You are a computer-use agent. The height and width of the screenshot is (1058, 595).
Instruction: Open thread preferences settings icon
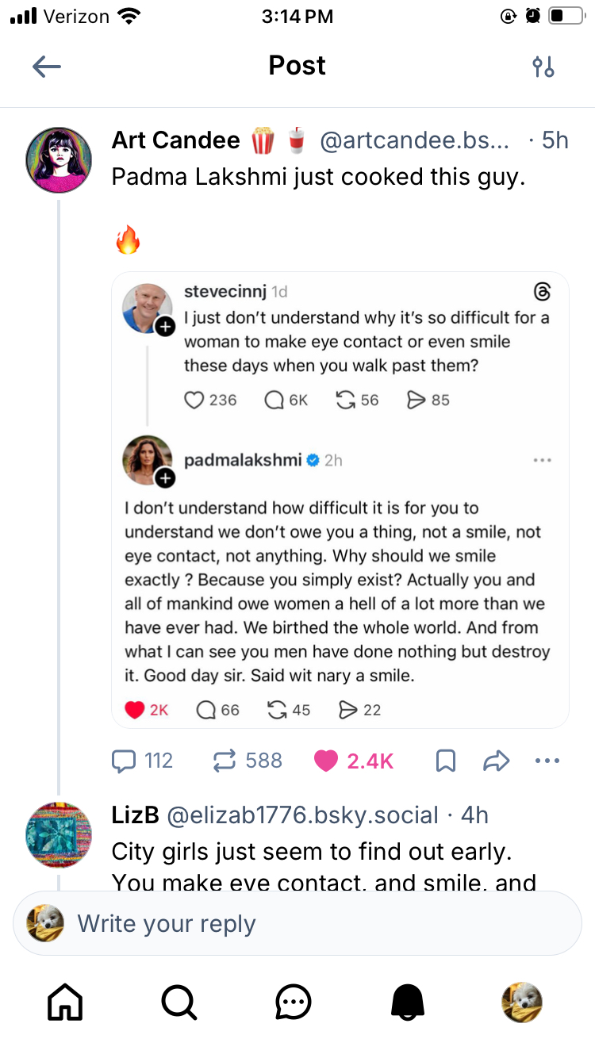[543, 67]
